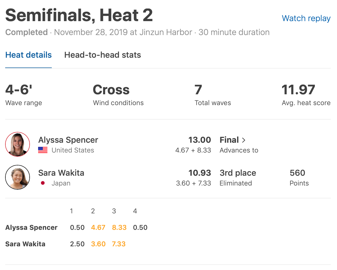
Task: Select Sara Wakita's name beside her photo
Action: point(61,173)
